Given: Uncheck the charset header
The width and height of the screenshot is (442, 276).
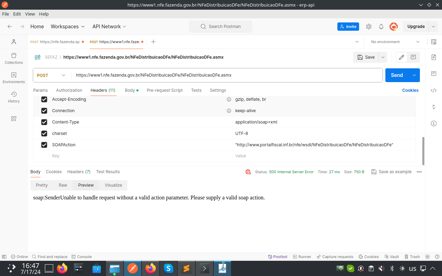Looking at the screenshot, I should click(x=44, y=134).
